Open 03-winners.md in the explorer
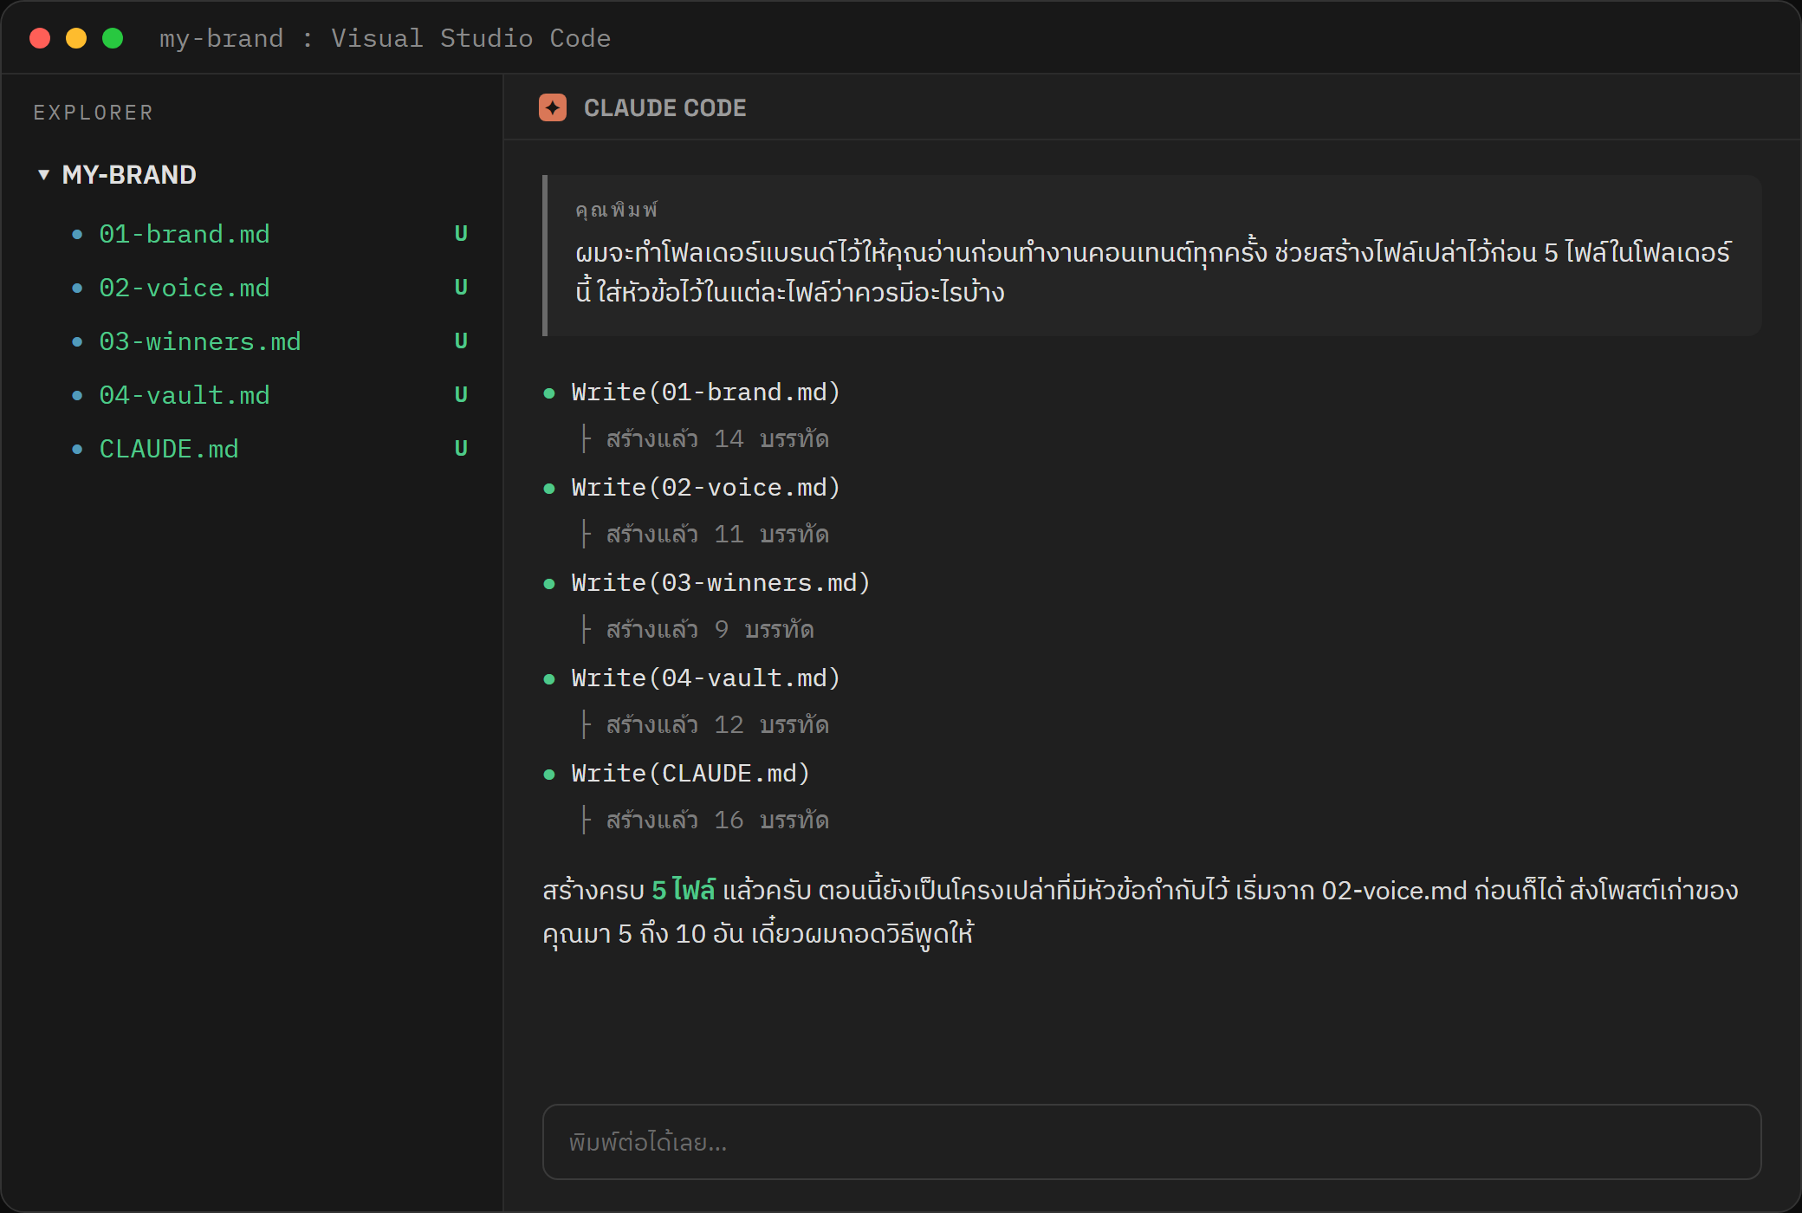 pyautogui.click(x=199, y=341)
